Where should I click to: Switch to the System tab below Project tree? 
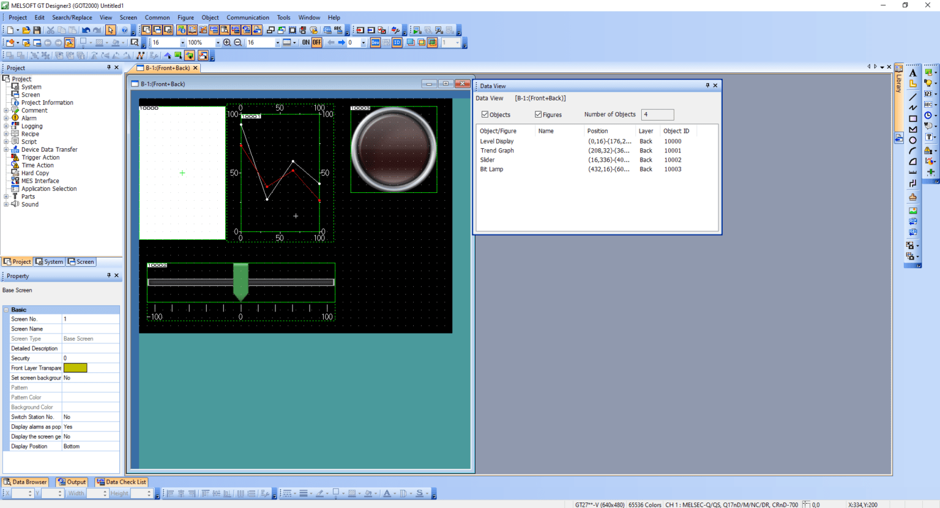(49, 261)
